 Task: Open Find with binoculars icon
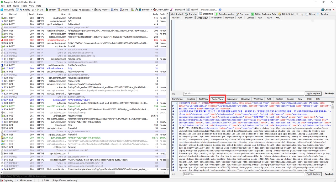[114, 10]
